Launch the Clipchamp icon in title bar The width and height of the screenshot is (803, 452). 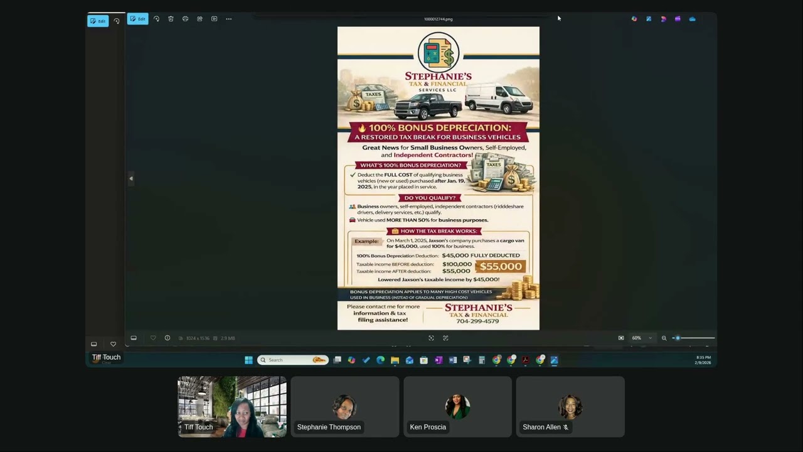point(678,19)
